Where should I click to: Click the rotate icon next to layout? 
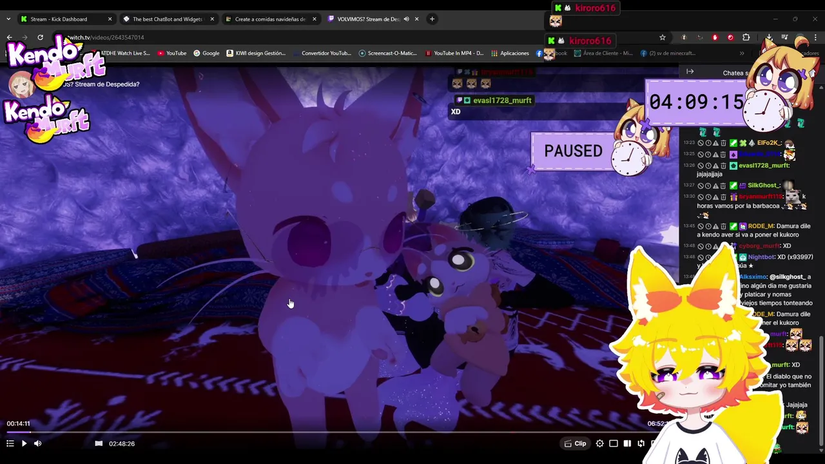[x=641, y=443]
